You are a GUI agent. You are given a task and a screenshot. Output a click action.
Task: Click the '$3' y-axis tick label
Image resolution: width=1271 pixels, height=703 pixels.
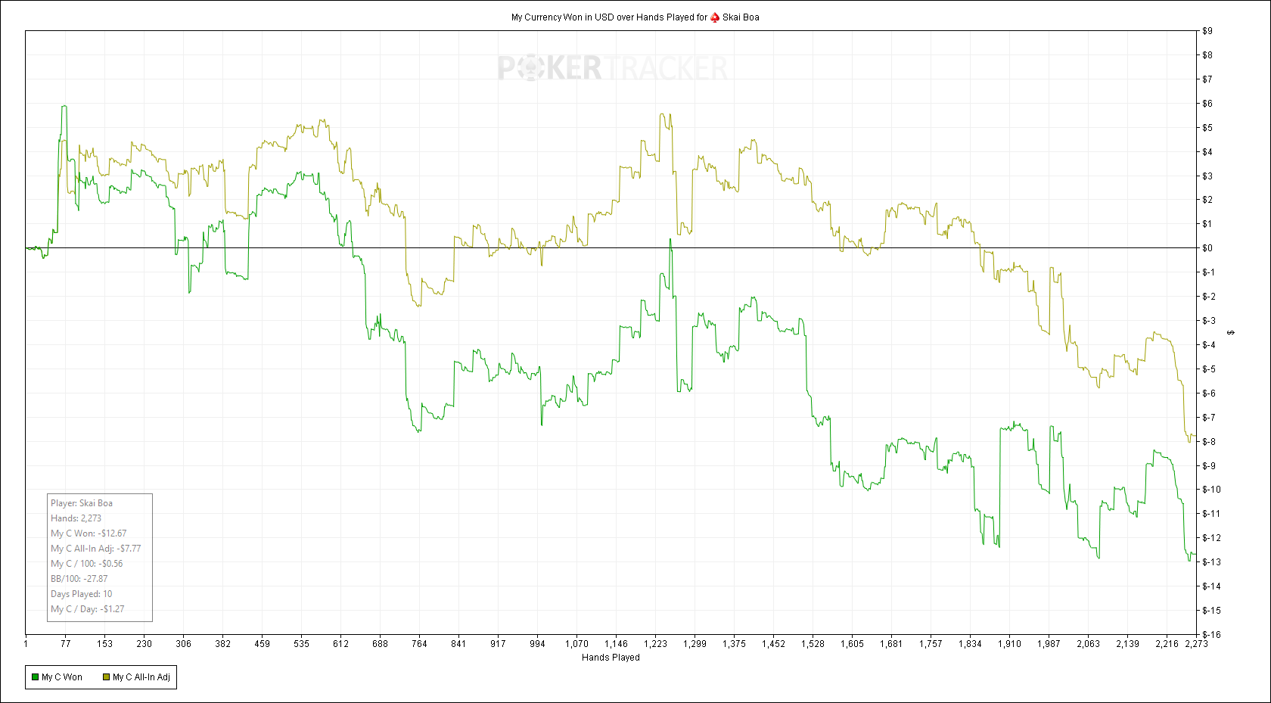tap(1207, 176)
